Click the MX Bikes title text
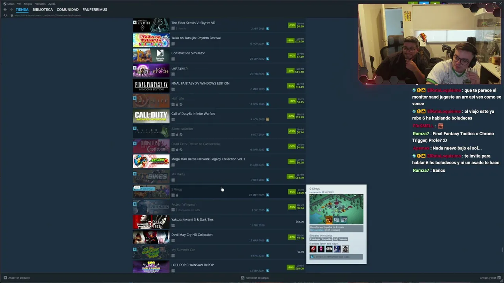This screenshot has height=283, width=504. pyautogui.click(x=178, y=174)
